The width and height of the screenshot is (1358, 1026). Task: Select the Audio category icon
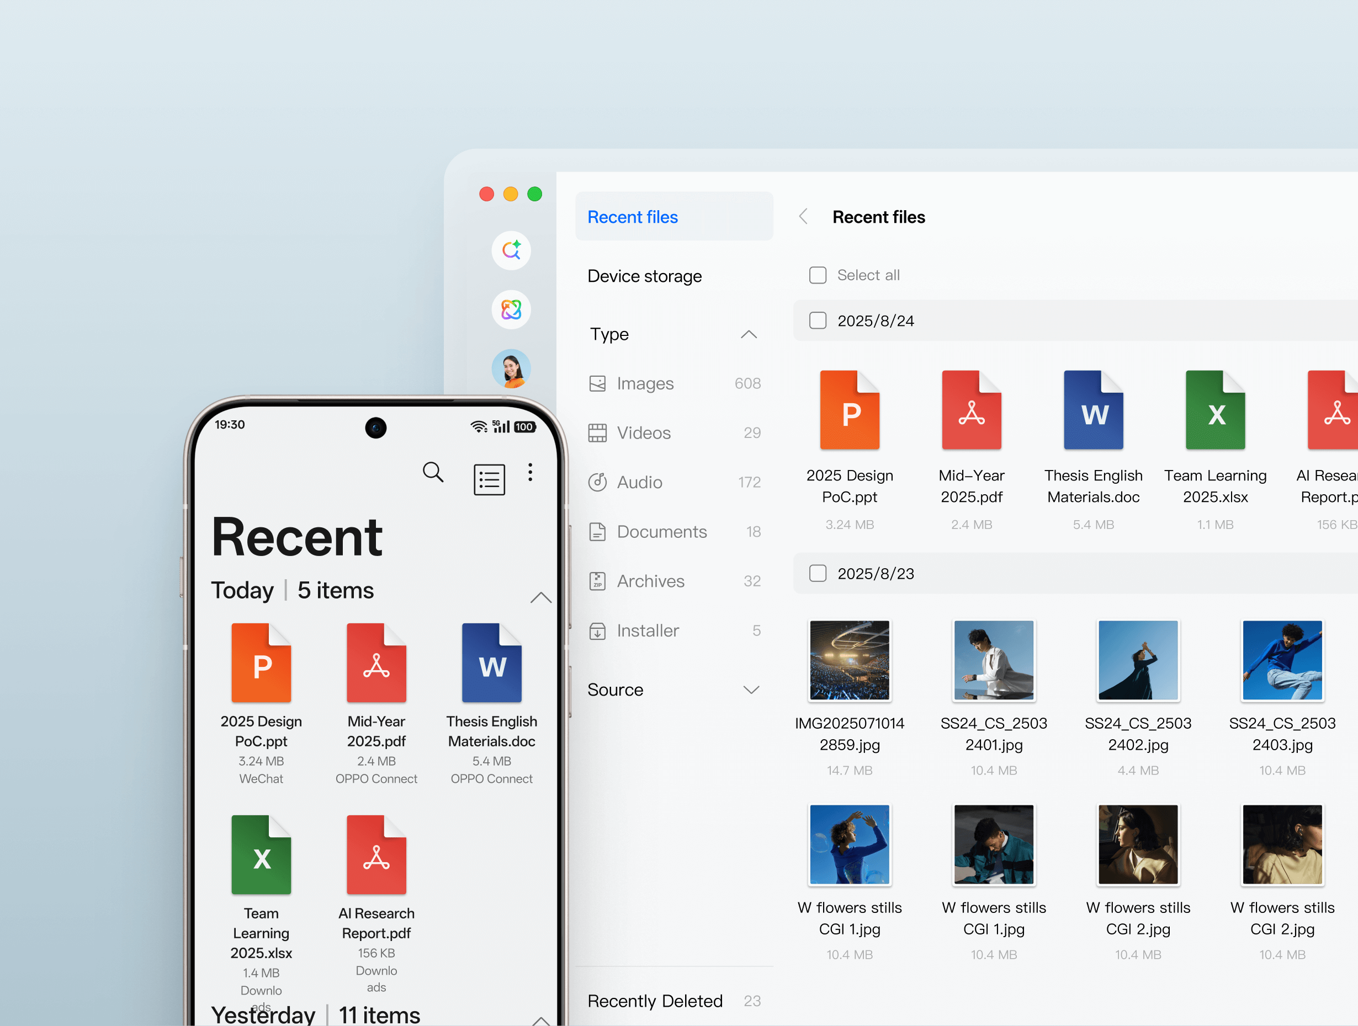[597, 482]
